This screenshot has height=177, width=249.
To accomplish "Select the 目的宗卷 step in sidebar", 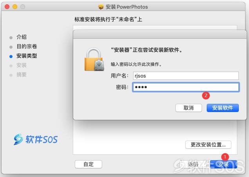I will coord(27,46).
